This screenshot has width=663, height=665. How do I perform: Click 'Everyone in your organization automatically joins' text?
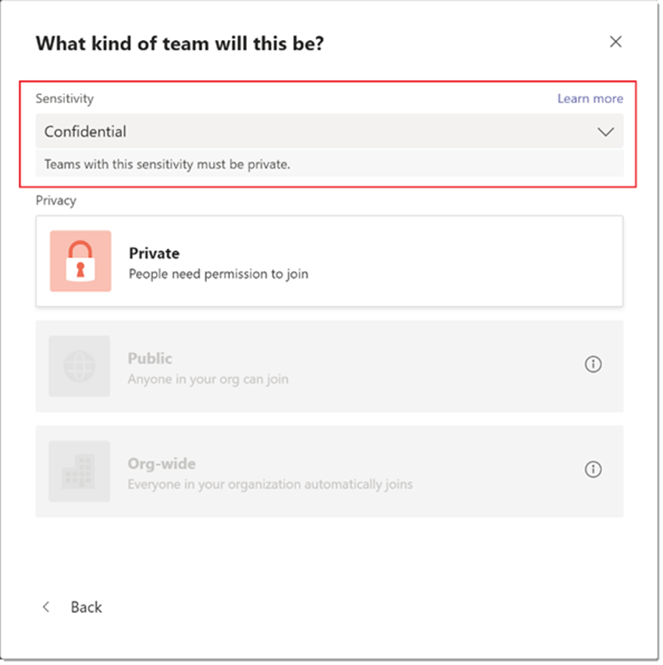pos(271,485)
